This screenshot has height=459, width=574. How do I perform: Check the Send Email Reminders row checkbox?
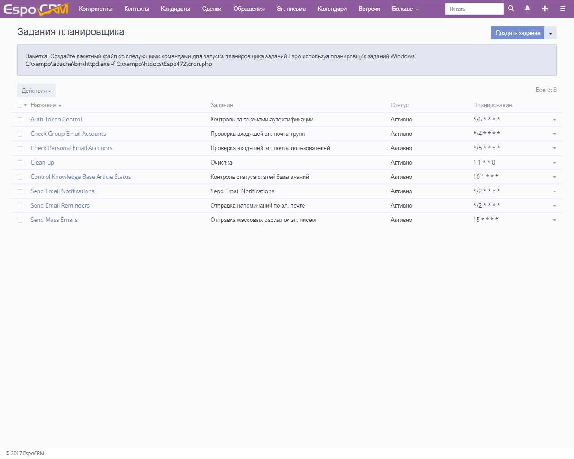click(20, 206)
